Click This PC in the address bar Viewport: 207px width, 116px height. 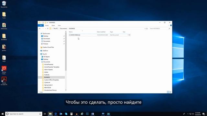pyautogui.click(x=56, y=29)
